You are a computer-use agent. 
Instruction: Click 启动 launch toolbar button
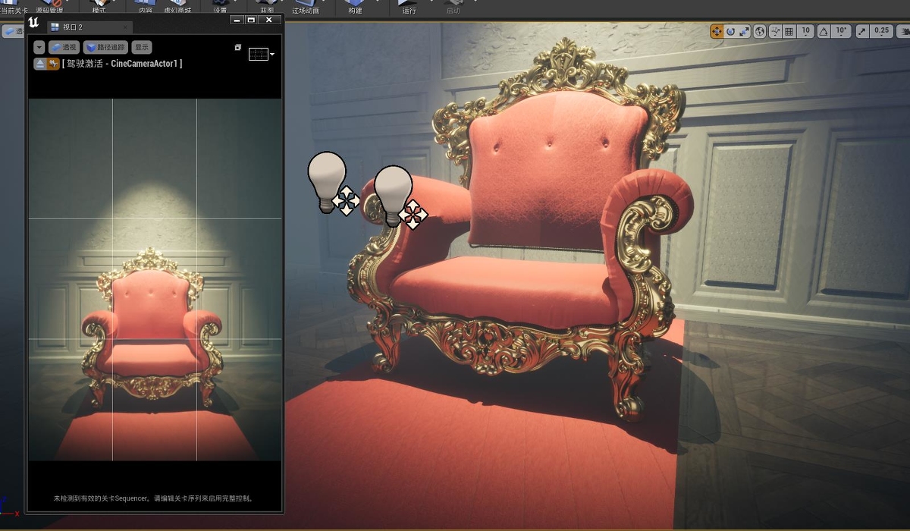click(453, 7)
